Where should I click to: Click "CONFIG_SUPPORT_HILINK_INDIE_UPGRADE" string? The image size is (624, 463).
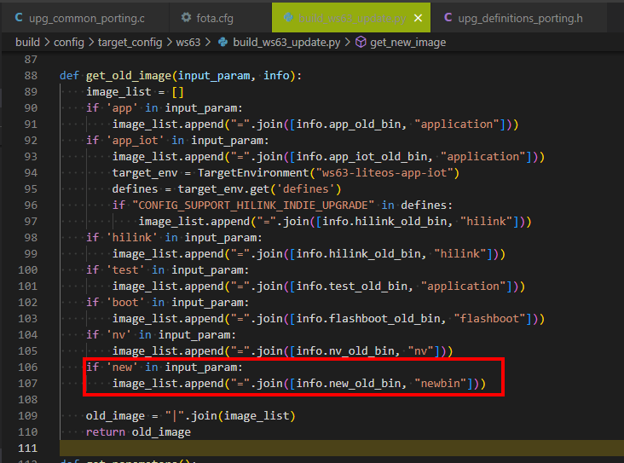pos(253,205)
